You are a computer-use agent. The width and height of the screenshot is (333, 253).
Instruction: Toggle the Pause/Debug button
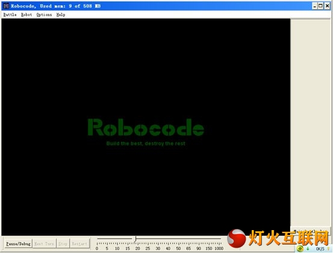tap(18, 243)
